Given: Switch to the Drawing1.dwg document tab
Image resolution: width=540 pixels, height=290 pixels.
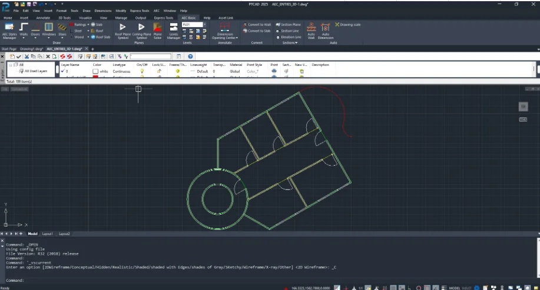Looking at the screenshot, I should (31, 49).
